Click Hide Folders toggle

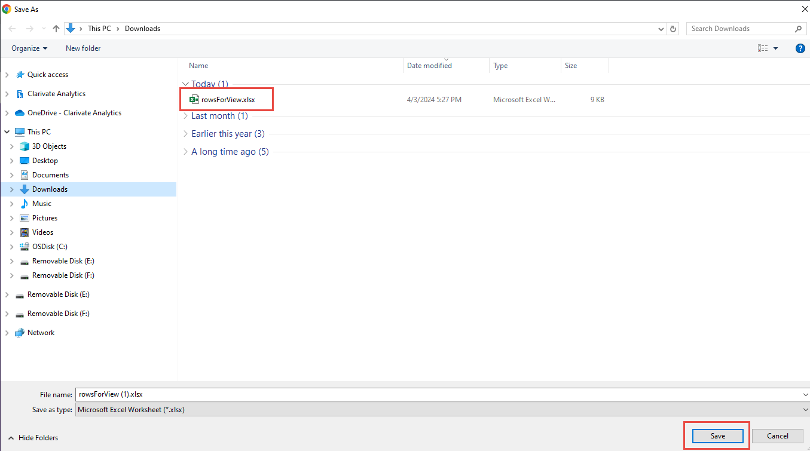33,438
